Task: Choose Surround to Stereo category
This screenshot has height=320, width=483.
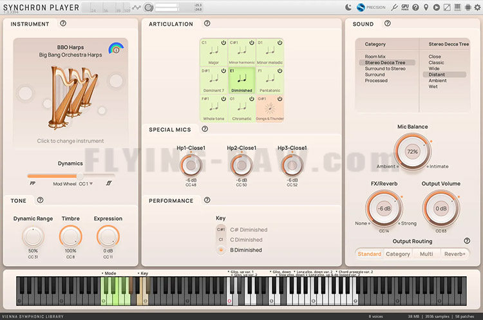Action: coord(385,69)
